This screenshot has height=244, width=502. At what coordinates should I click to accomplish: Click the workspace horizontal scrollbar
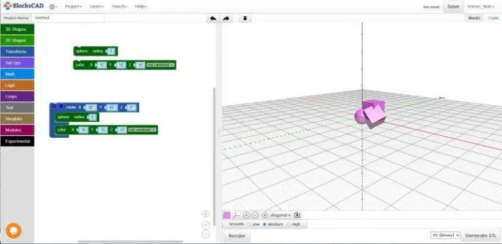(130, 241)
